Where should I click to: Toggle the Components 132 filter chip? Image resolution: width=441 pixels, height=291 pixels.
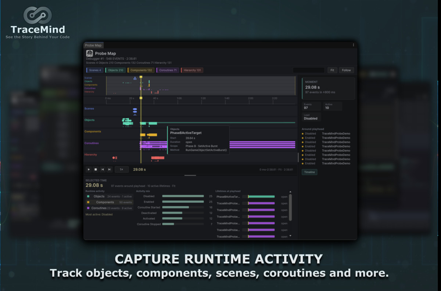(x=141, y=70)
